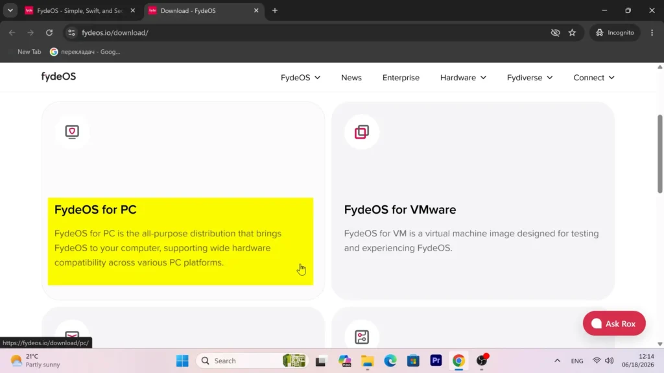This screenshot has width=664, height=373.
Task: Open Adobe Premiere Pro from the taskbar
Action: click(x=436, y=361)
